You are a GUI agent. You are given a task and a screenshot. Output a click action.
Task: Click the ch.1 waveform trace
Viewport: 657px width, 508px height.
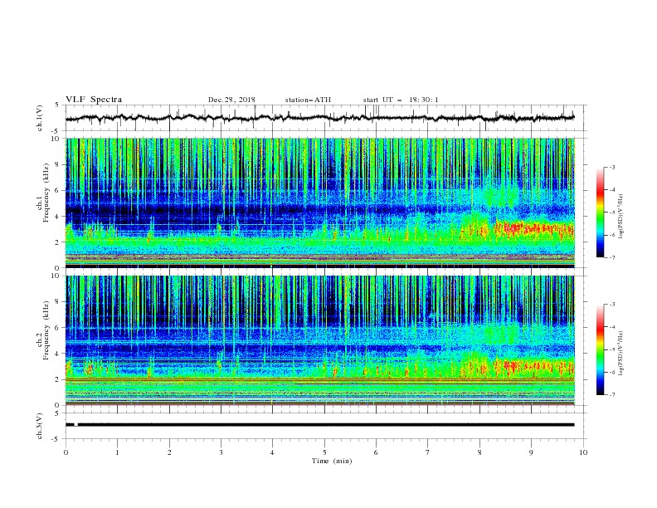pos(319,118)
